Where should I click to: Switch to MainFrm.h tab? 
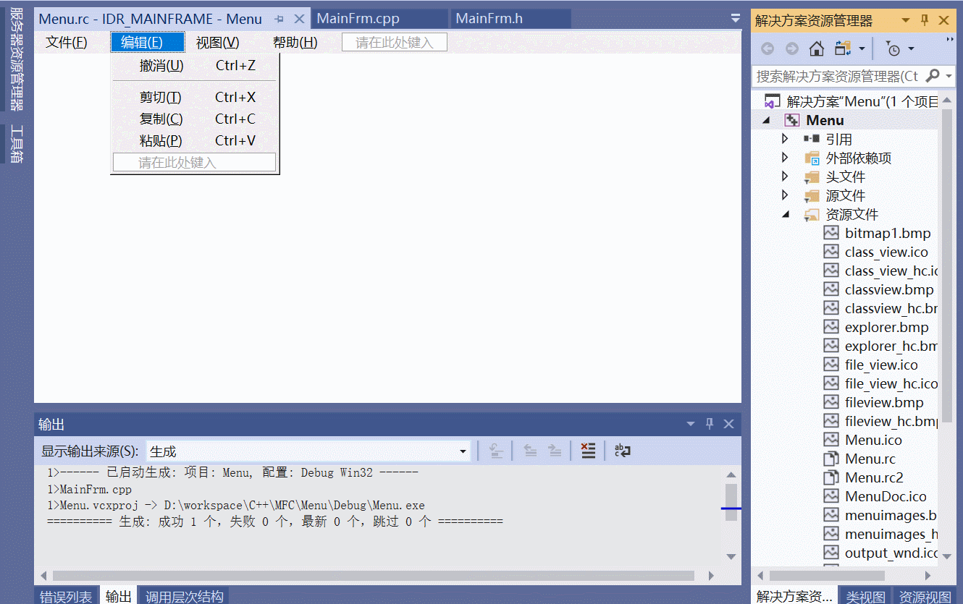[x=510, y=19]
